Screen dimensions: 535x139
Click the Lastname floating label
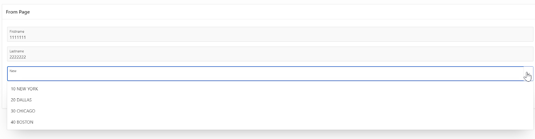17,51
